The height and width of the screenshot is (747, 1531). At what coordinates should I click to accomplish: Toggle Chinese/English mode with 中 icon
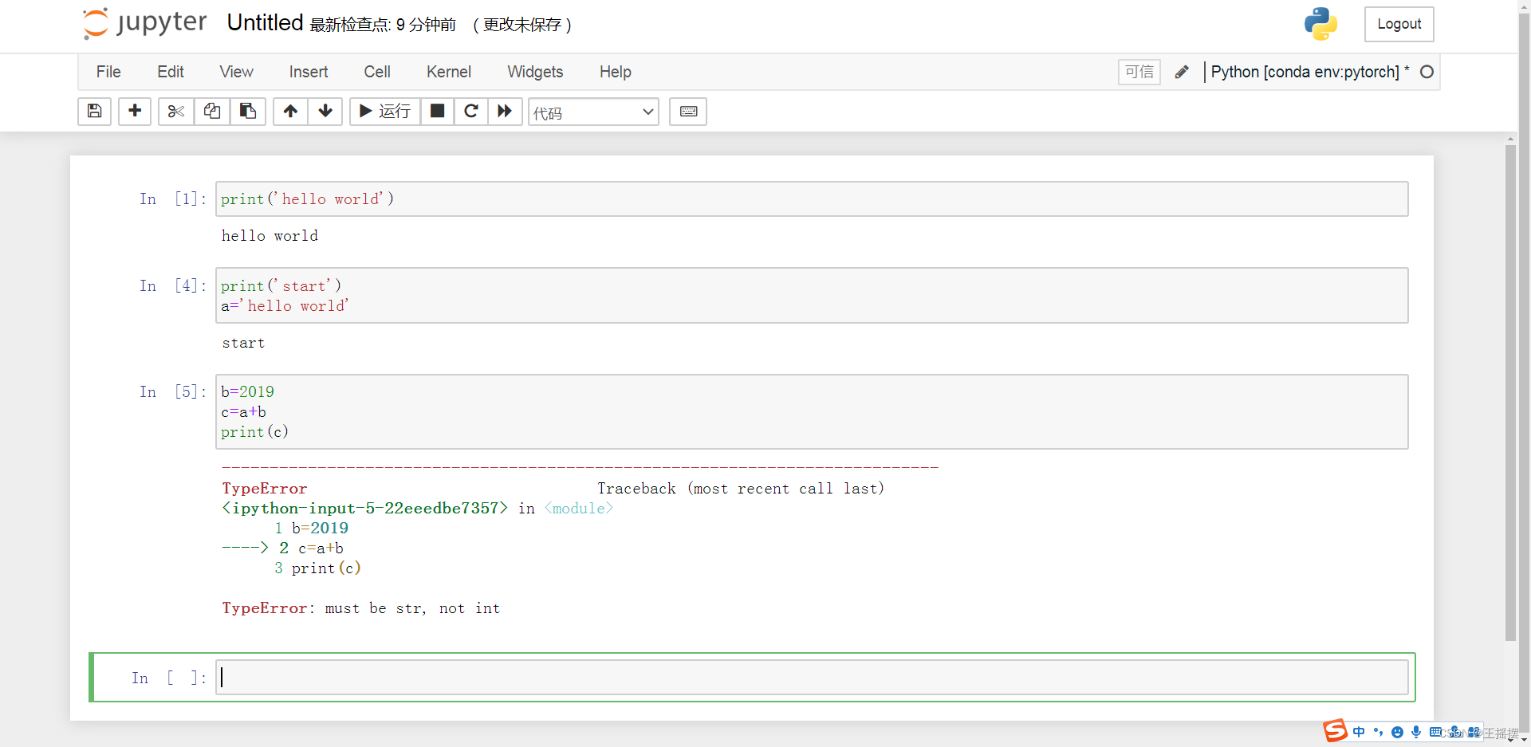tap(1359, 732)
